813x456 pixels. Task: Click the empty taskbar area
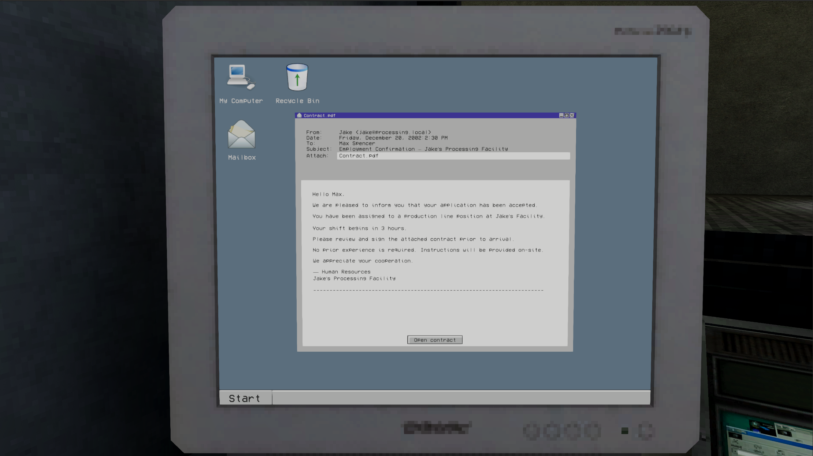pos(461,398)
